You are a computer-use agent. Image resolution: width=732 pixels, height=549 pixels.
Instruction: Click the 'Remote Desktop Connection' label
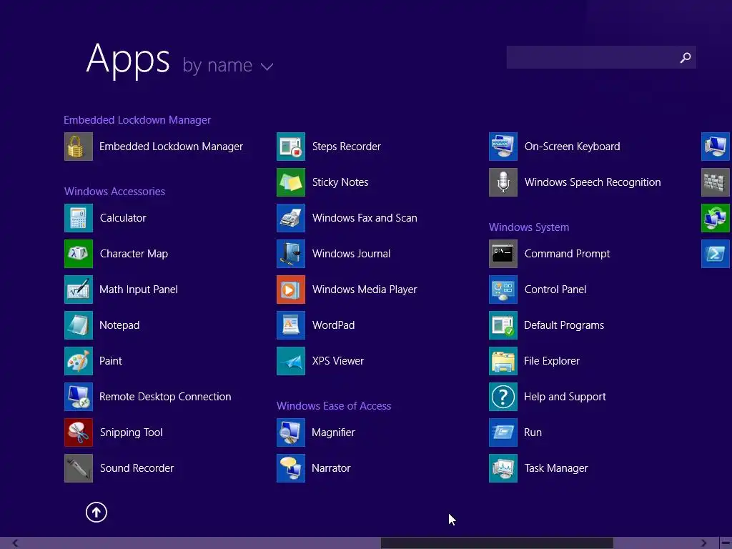click(x=165, y=397)
